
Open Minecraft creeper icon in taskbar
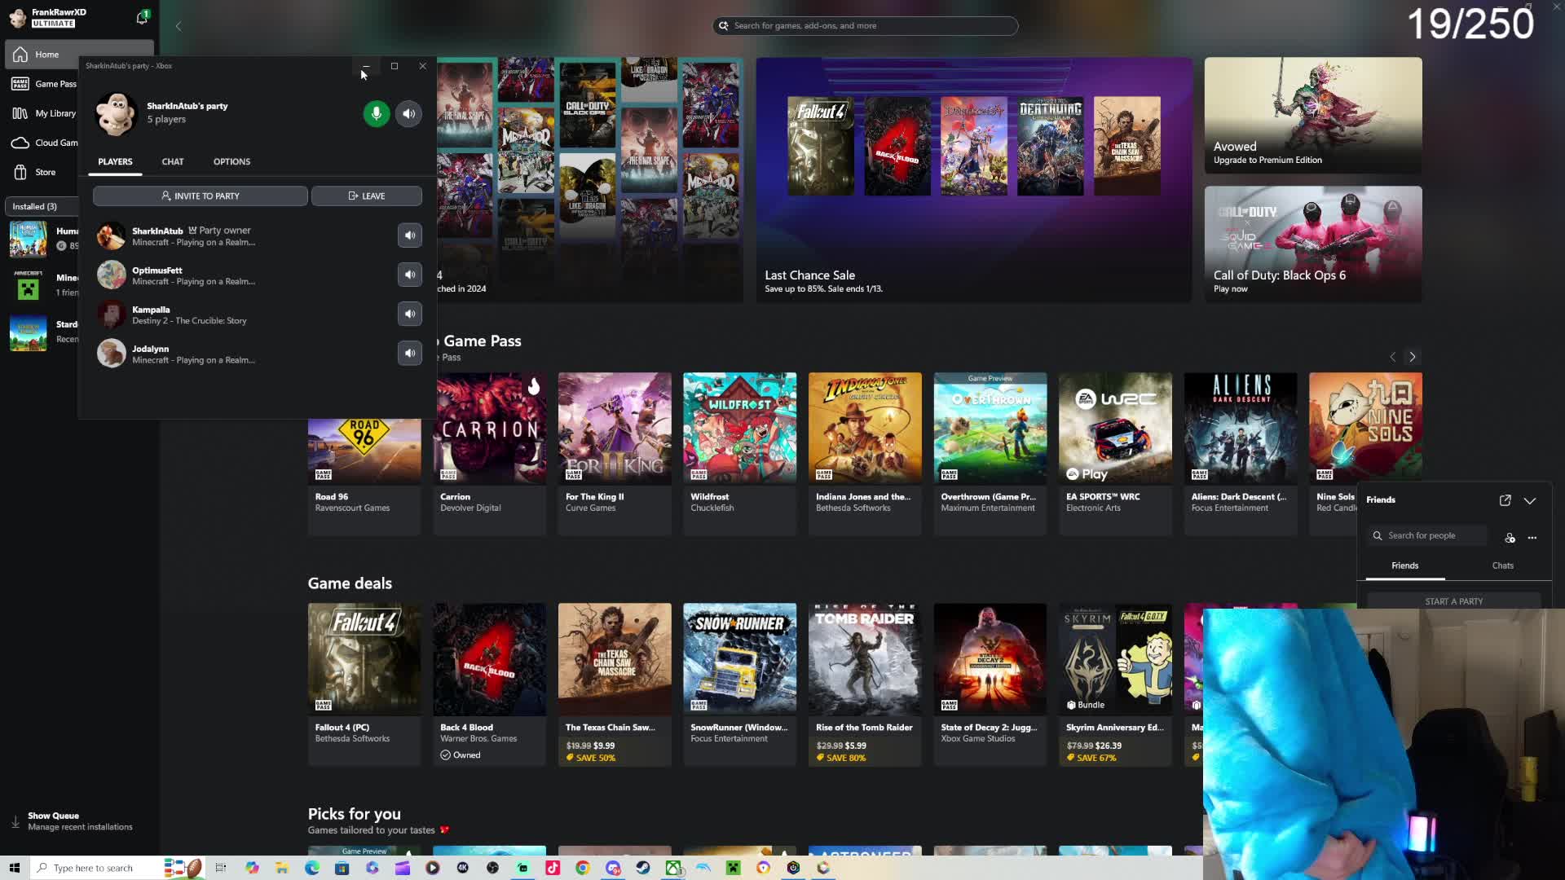point(734,868)
